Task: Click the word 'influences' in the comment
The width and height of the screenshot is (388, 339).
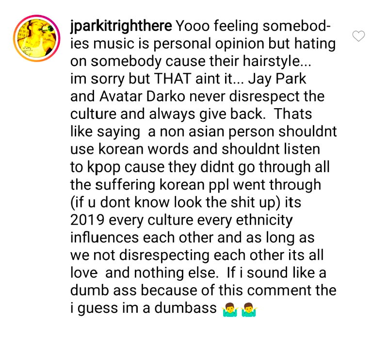Action: pos(104,238)
